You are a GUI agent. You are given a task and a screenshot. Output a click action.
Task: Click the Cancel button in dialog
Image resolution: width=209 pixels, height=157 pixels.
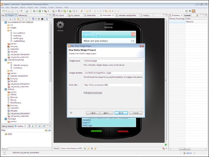(136, 113)
